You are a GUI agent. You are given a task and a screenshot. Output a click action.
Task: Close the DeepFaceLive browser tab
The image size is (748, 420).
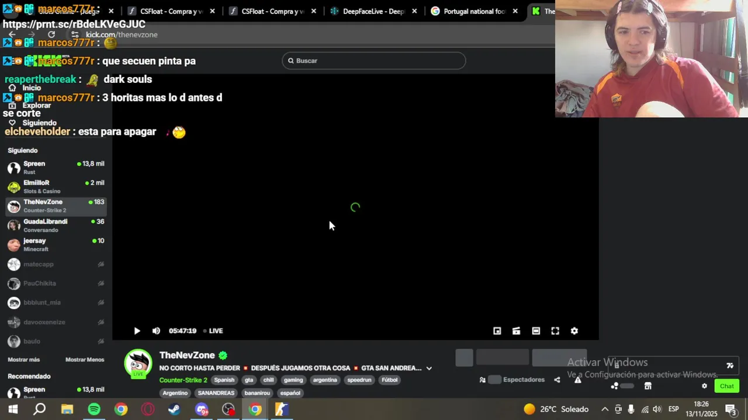coord(414,11)
